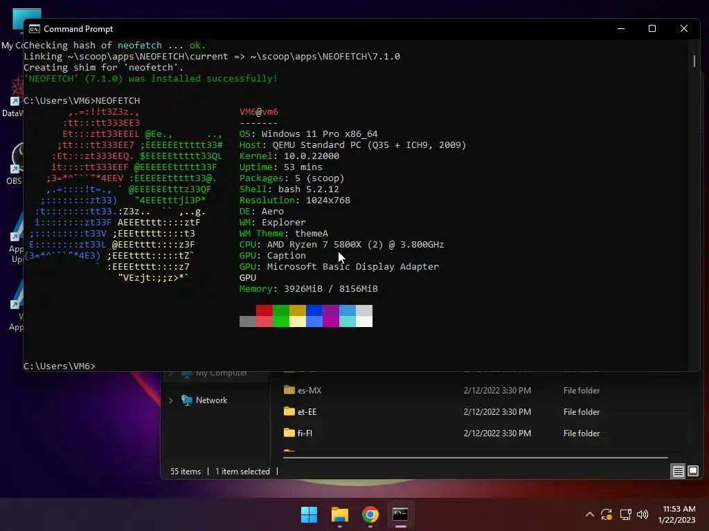The image size is (709, 531).
Task: Click the Explorer horizontal scrollbar
Action: [x=475, y=458]
